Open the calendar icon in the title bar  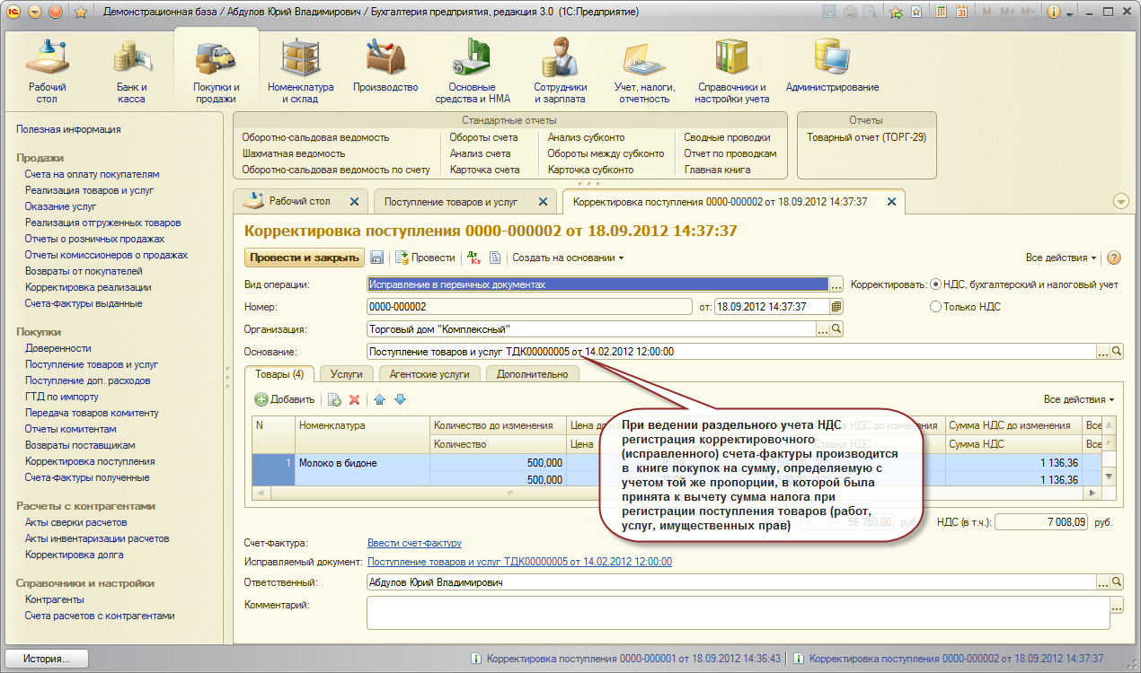tap(961, 13)
